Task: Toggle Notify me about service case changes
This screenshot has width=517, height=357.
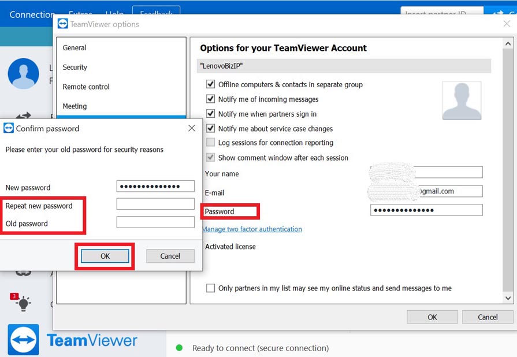Action: (x=210, y=128)
